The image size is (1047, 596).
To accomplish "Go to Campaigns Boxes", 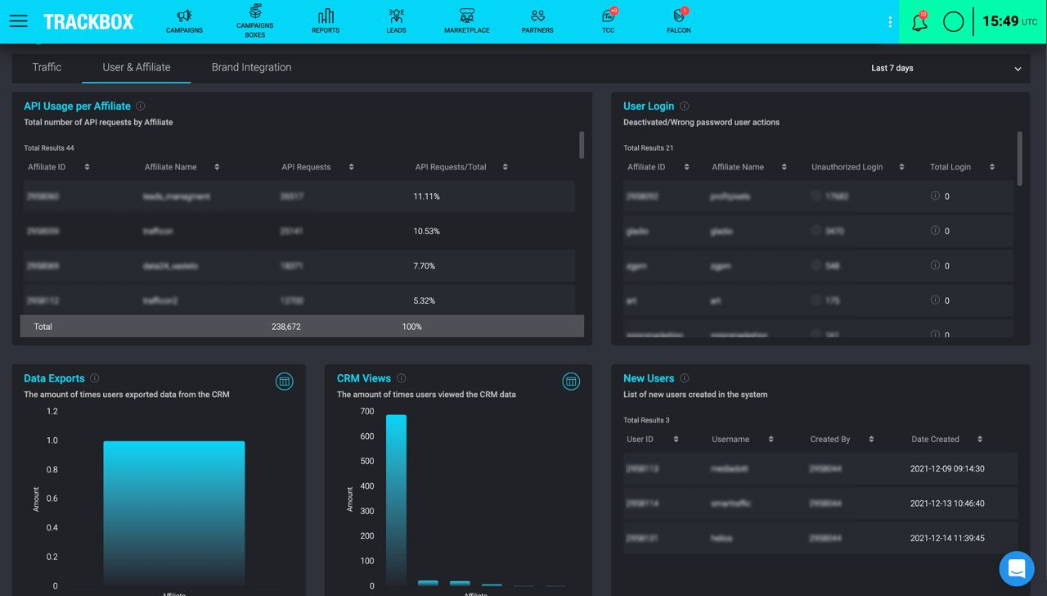I will [255, 20].
